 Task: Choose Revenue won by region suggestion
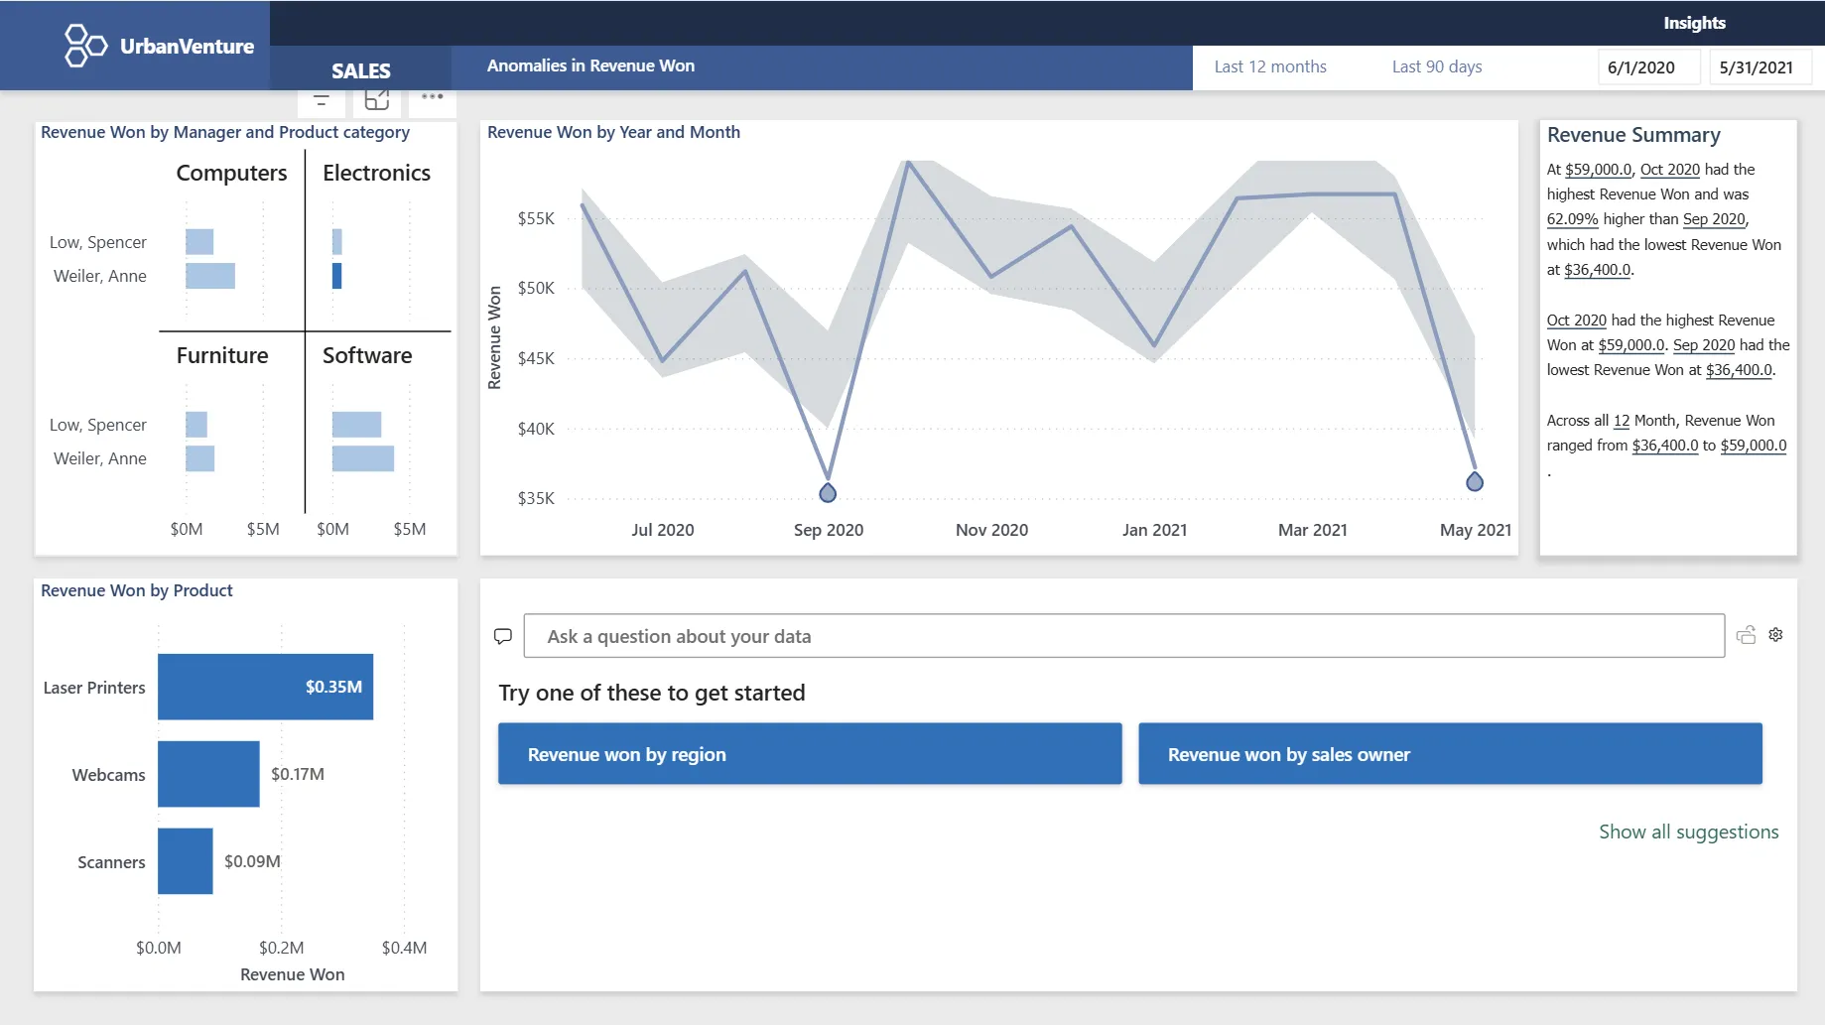(x=810, y=754)
